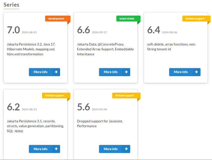Open More info for series 7.0

click(x=44, y=72)
